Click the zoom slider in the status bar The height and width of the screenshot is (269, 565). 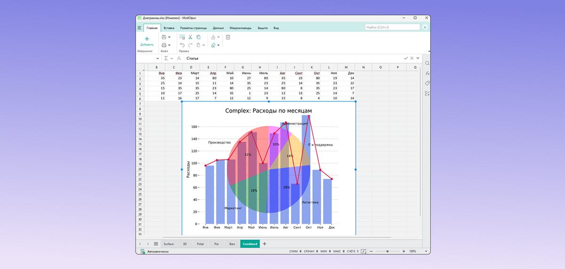tap(387, 252)
